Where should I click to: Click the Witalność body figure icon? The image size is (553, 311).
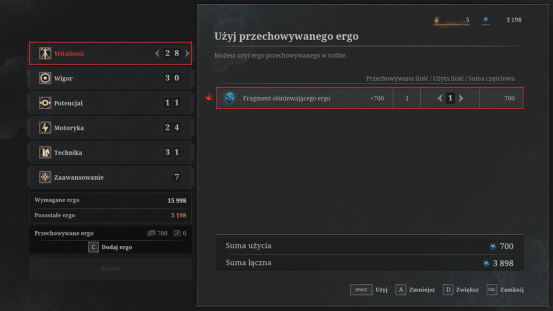point(45,54)
